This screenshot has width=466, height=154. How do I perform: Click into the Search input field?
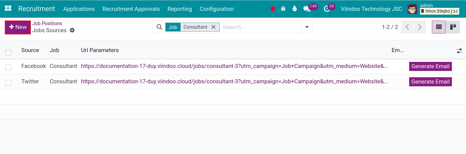260,27
